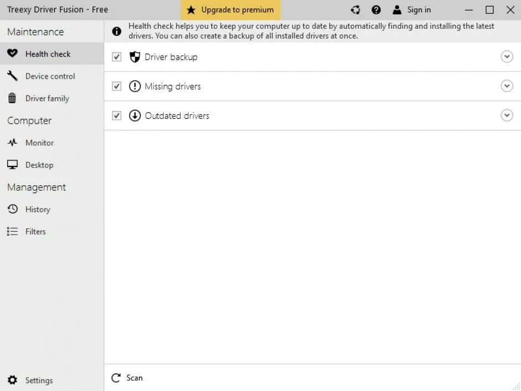Close the Driver Fusion window
521x391 pixels.
point(510,10)
